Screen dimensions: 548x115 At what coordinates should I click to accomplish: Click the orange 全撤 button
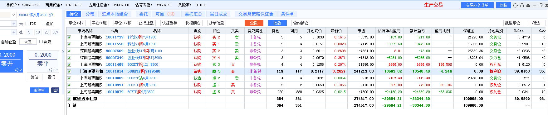[x=254, y=23]
